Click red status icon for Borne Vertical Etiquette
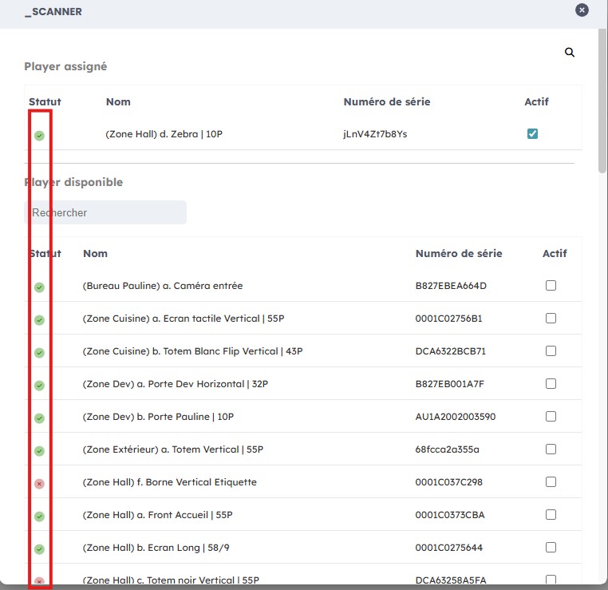The height and width of the screenshot is (590, 608). point(39,483)
